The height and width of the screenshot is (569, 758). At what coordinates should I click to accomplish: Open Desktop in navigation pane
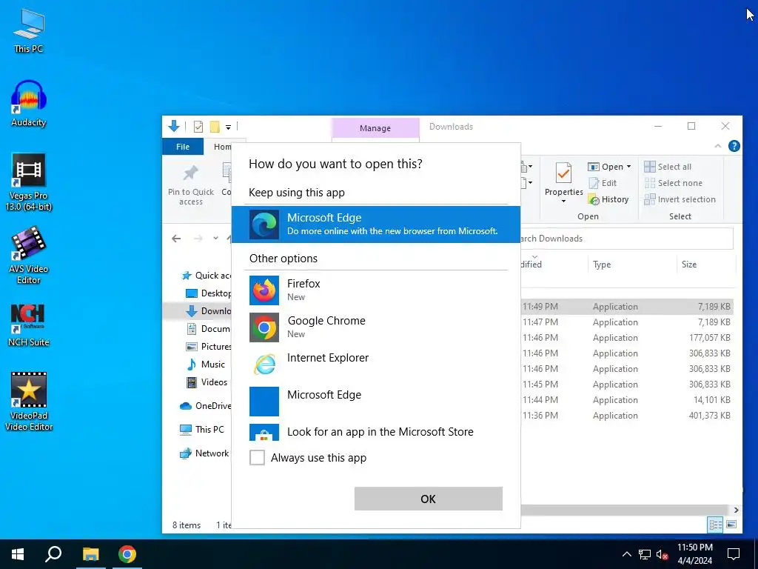point(208,293)
